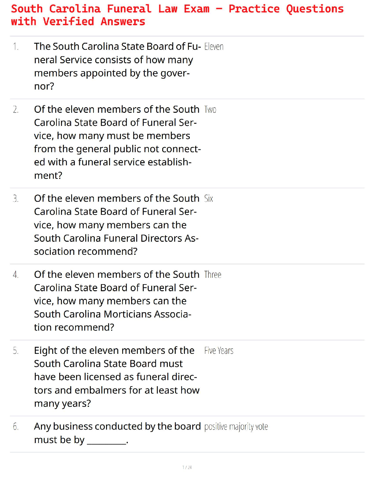The height and width of the screenshot is (484, 374).
Task: Select the Morticians Association recommendation question
Action: (116, 301)
